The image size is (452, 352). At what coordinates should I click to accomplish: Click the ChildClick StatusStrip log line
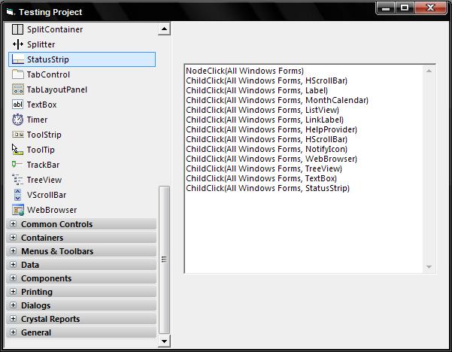click(x=268, y=188)
